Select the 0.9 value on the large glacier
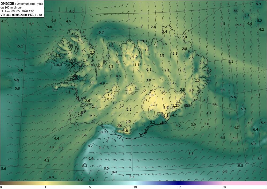Viewport: 267px width, 189px height. 152,95
